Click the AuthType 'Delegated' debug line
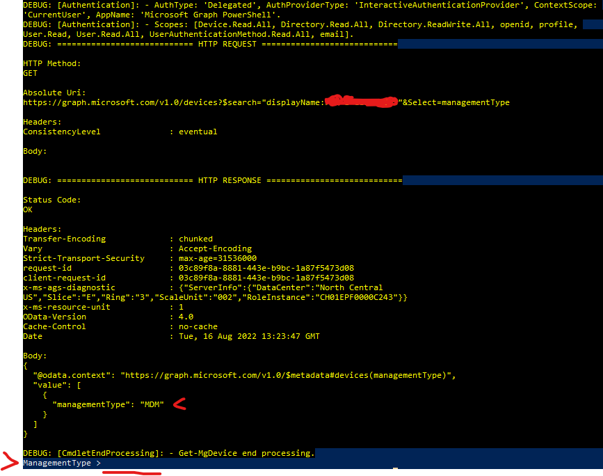 point(309,5)
